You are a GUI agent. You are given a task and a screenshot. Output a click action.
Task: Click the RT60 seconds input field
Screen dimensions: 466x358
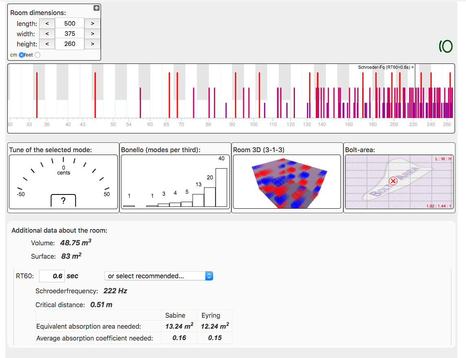[52, 276]
